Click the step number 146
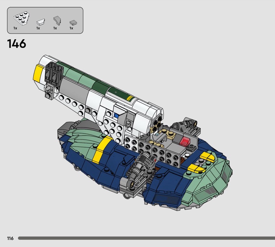Image resolution: width=275 pixels, height=247 pixels. point(16,44)
